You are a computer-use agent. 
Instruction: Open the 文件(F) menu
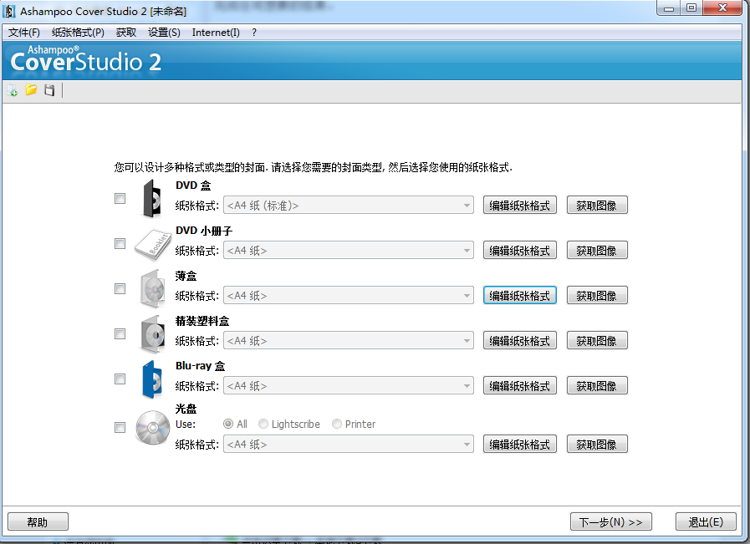tap(24, 33)
